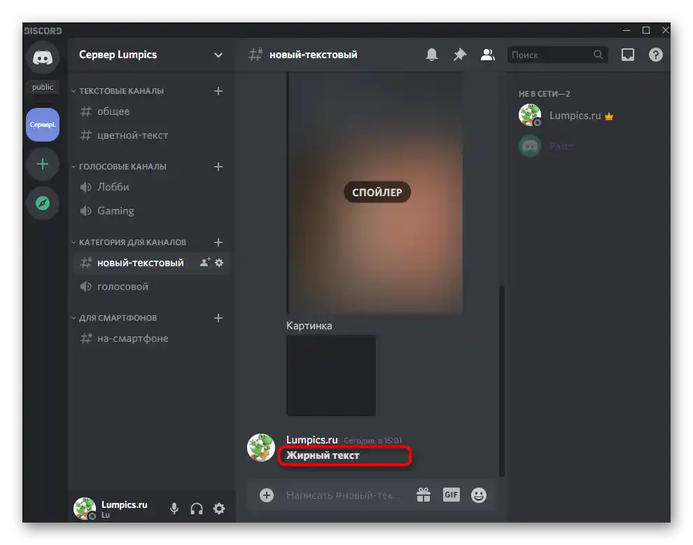
Task: Click the channel name in header
Action: click(x=314, y=55)
